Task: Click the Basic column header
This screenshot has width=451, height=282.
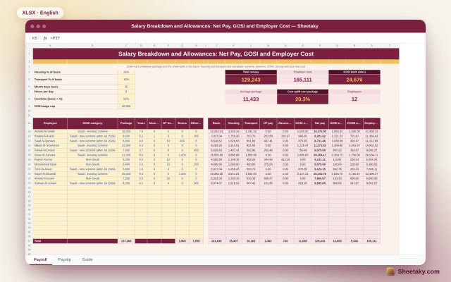Action: [216, 123]
